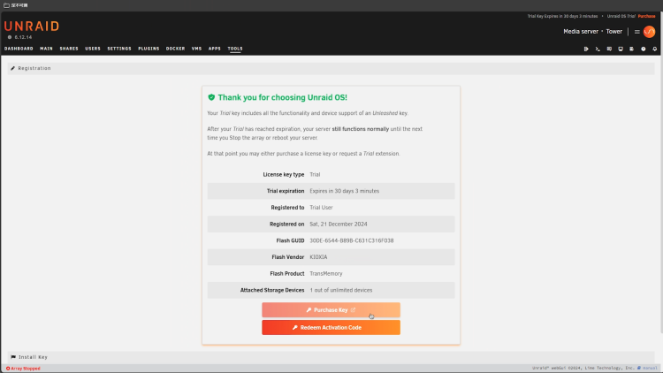Click the folder icon in the title bar
Screen dimensions: 663x373
point(6,5)
